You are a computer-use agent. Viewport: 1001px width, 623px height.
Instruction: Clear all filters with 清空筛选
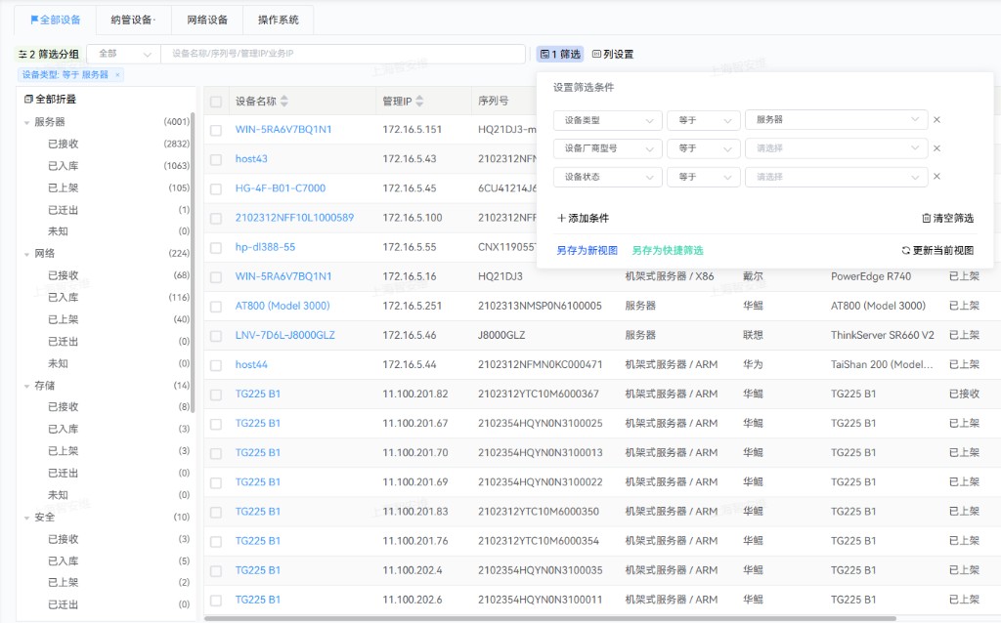pos(947,218)
